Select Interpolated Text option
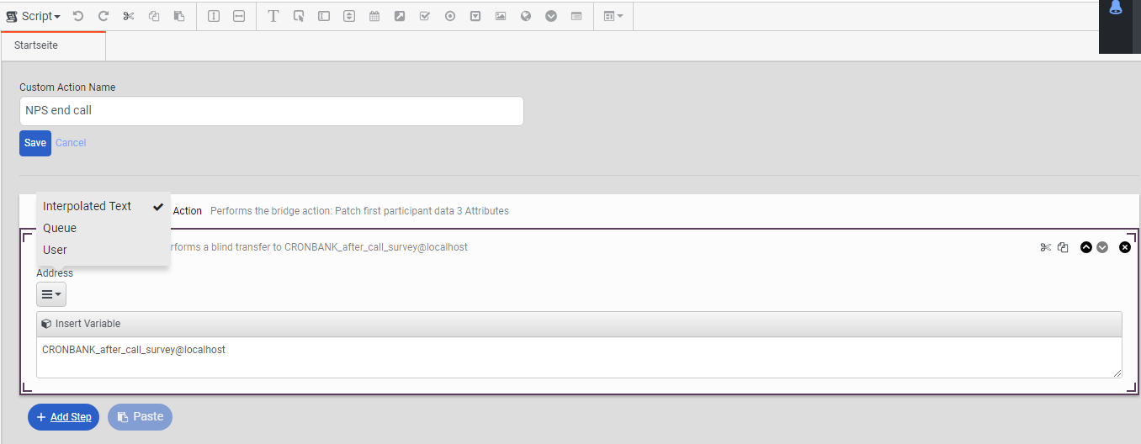This screenshot has width=1141, height=444. [103, 206]
